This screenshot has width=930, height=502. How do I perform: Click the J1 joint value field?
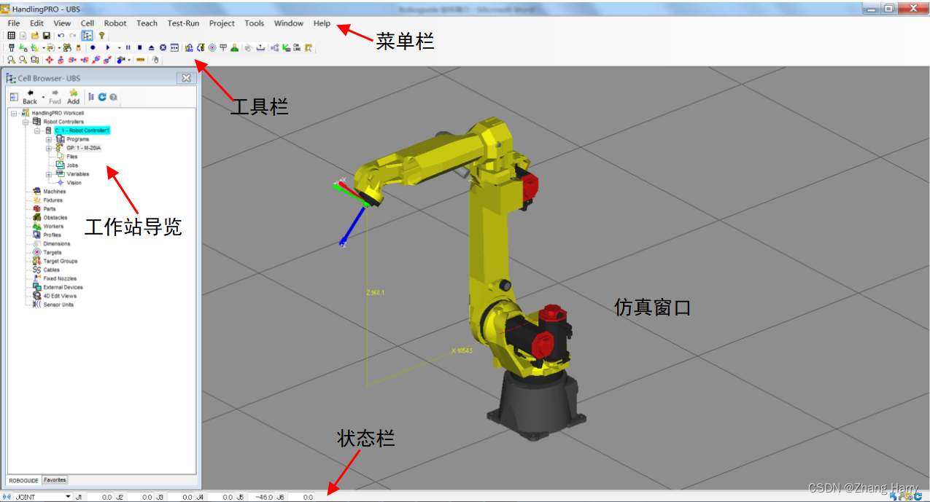pyautogui.click(x=100, y=497)
